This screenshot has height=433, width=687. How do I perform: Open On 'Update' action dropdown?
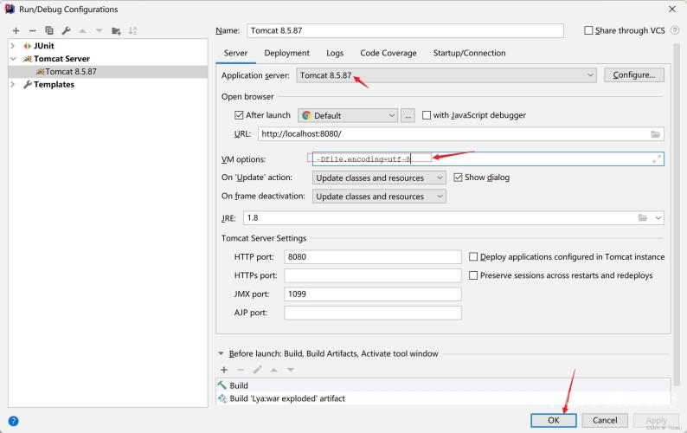[x=379, y=178]
